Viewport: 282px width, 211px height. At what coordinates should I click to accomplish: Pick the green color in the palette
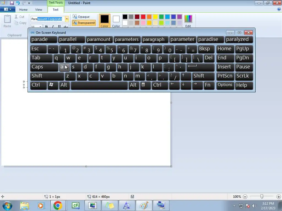(x=161, y=17)
